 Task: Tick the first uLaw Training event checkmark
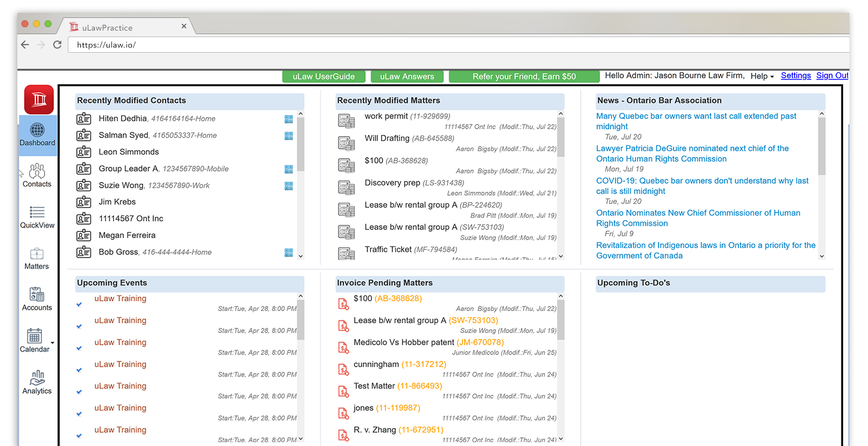(79, 304)
